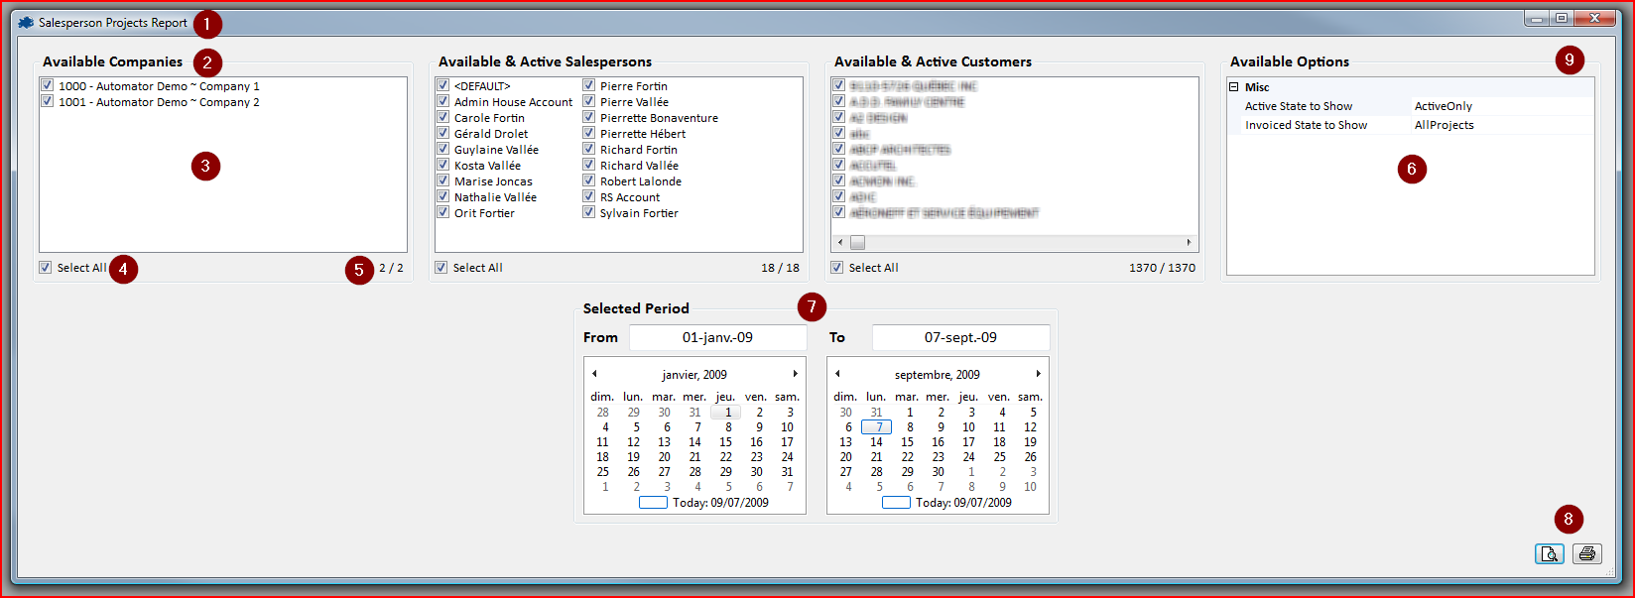Image resolution: width=1635 pixels, height=598 pixels.
Task: Open the Invoiced State to Show value AllProjects
Action: (x=1500, y=125)
